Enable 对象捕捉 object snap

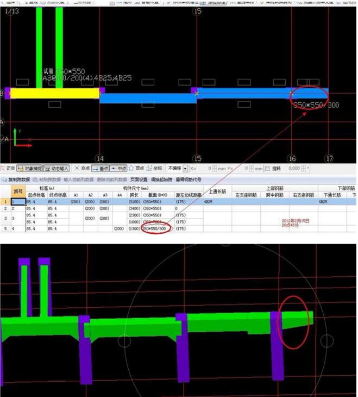[29, 169]
